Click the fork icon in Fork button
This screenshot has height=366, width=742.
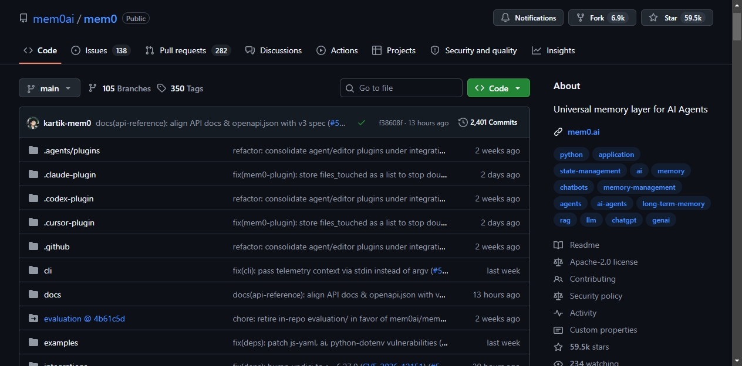[x=581, y=18]
